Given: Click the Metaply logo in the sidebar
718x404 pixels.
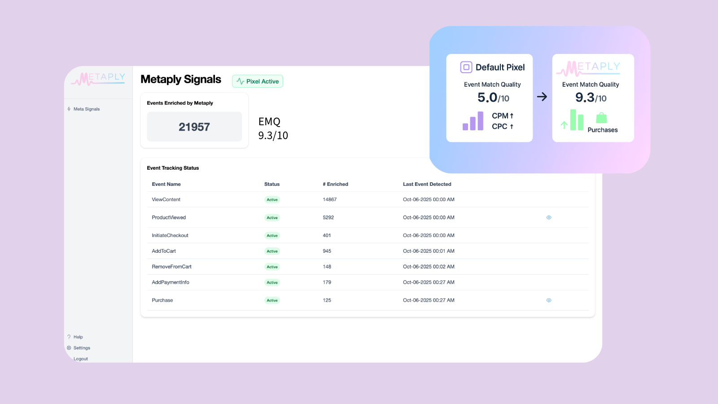Looking at the screenshot, I should (x=98, y=79).
